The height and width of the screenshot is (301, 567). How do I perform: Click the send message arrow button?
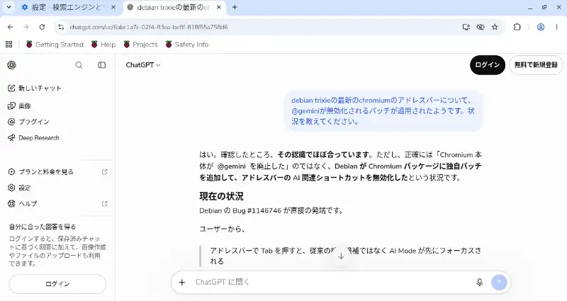tap(499, 282)
